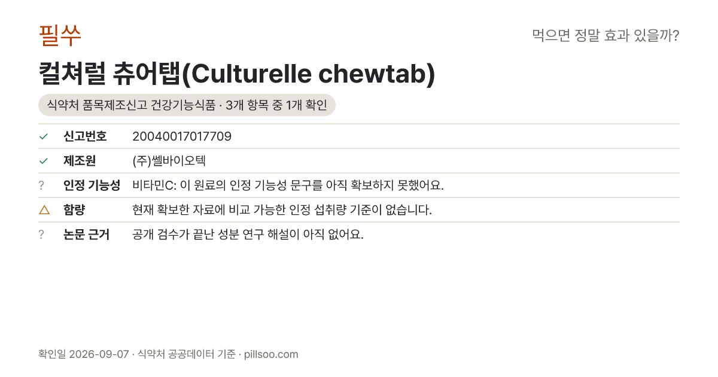Open the pillsoo.com footer link
Image resolution: width=718 pixels, height=377 pixels.
[271, 354]
